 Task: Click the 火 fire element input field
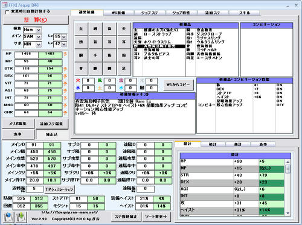pyautogui.click(x=88, y=81)
